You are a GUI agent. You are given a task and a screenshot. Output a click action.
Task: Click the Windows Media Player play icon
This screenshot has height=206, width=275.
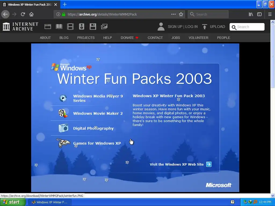click(x=63, y=98)
